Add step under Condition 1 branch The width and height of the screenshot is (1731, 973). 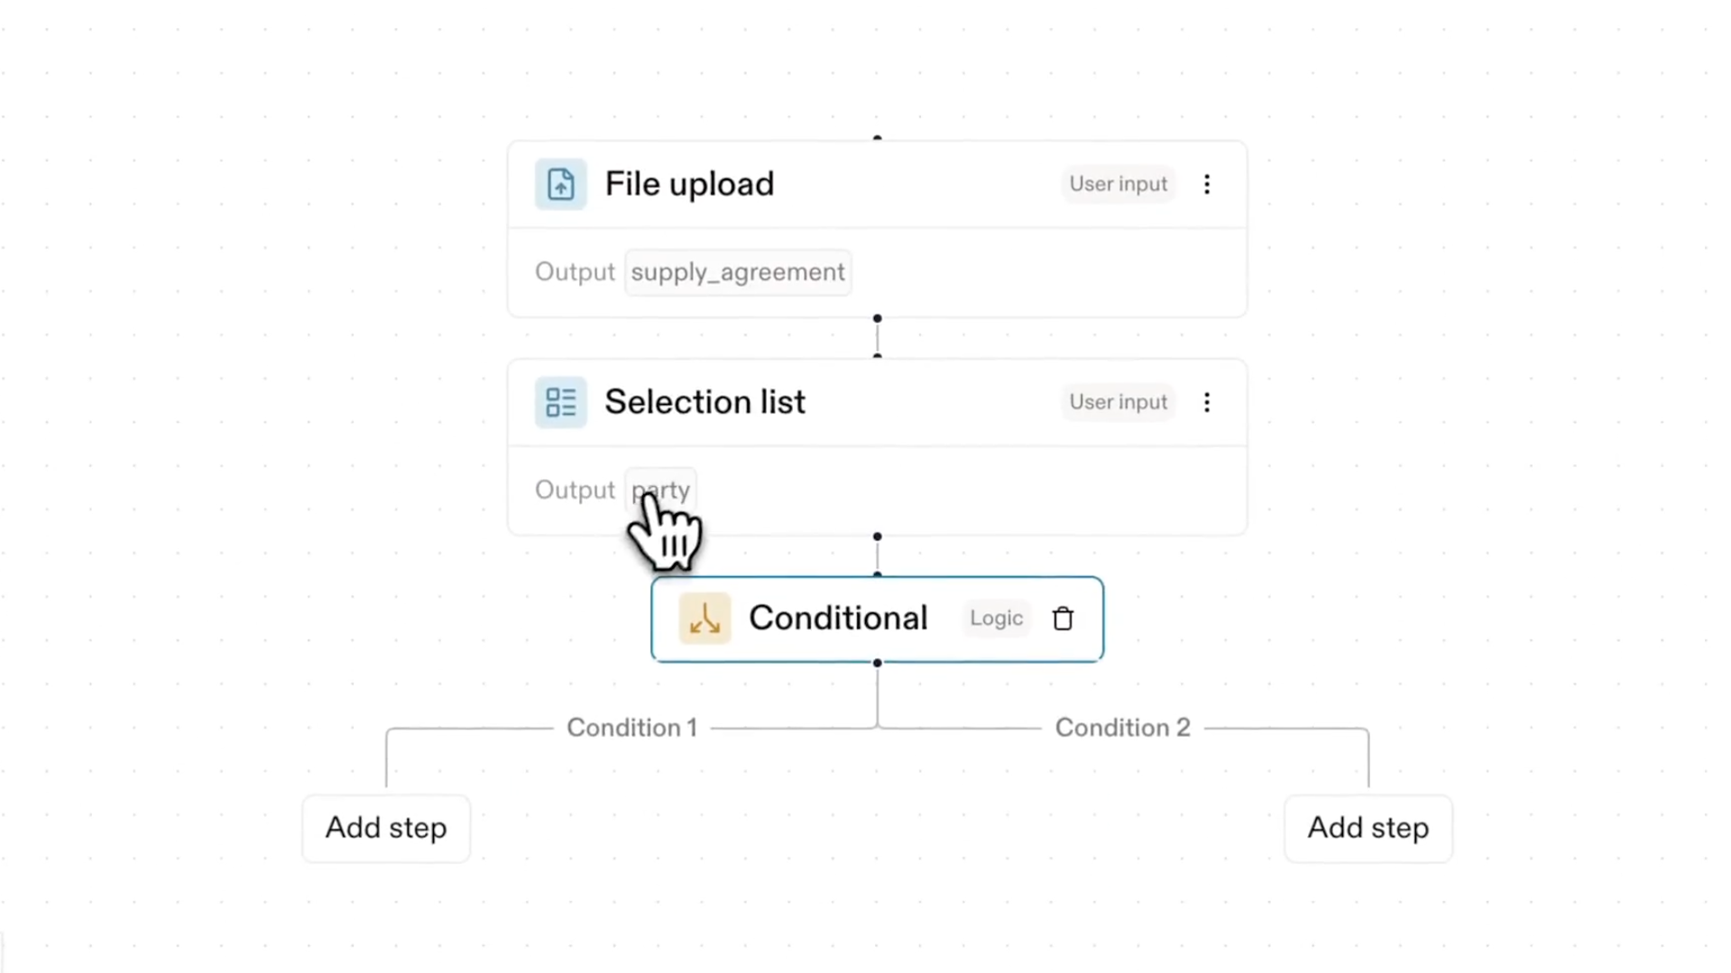[386, 828]
